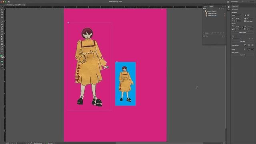Click Go To Link icon
Image resolution: width=256 pixels, height=144 pixels.
[x=218, y=33]
